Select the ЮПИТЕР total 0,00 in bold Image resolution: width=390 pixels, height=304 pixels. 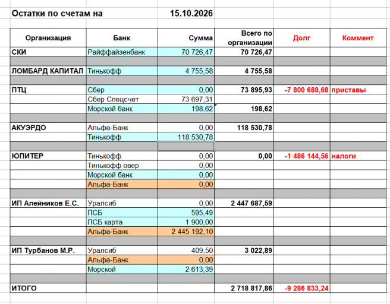244,156
